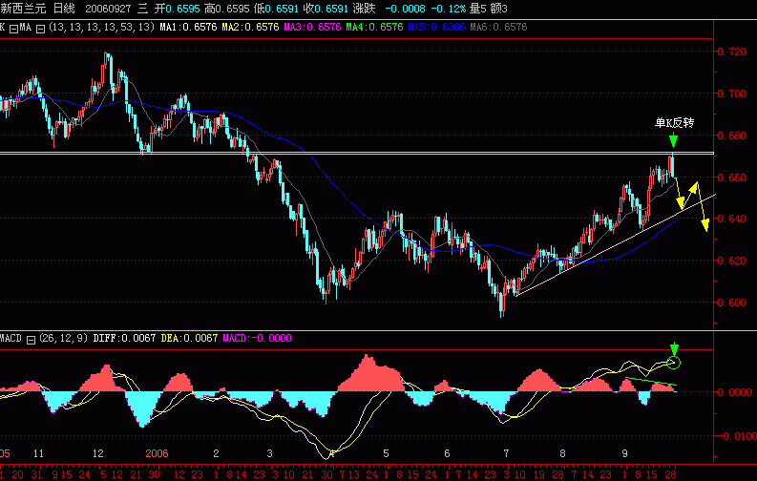Click the 0.600 price axis label
The height and width of the screenshot is (481, 757).
click(x=732, y=303)
